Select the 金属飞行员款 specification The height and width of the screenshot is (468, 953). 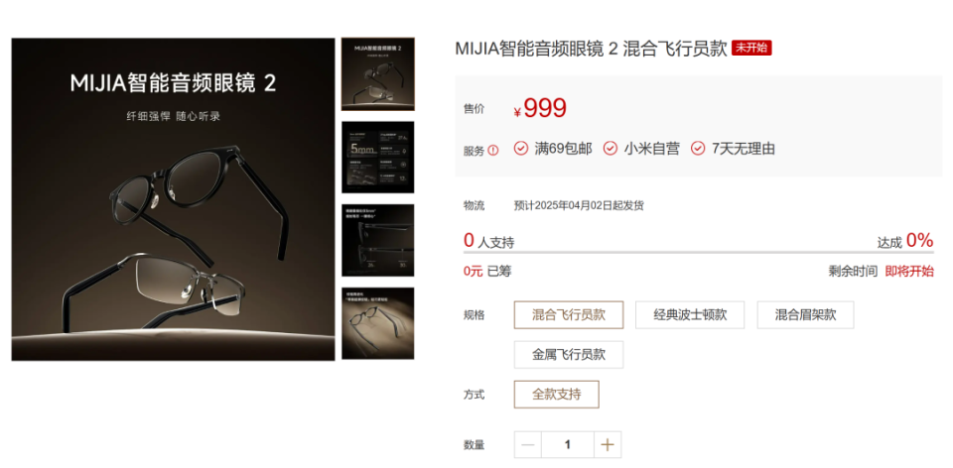pos(569,355)
